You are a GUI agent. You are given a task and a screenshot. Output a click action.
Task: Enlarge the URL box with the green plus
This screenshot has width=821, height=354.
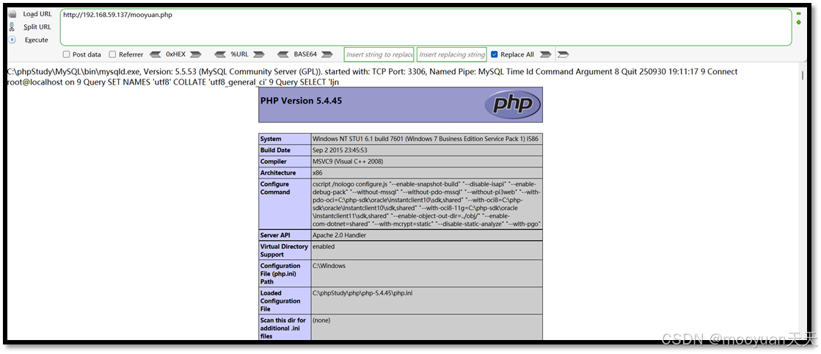tap(798, 22)
